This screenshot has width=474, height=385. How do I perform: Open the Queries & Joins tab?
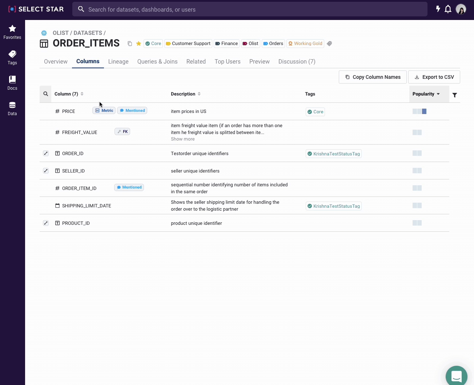(x=157, y=62)
